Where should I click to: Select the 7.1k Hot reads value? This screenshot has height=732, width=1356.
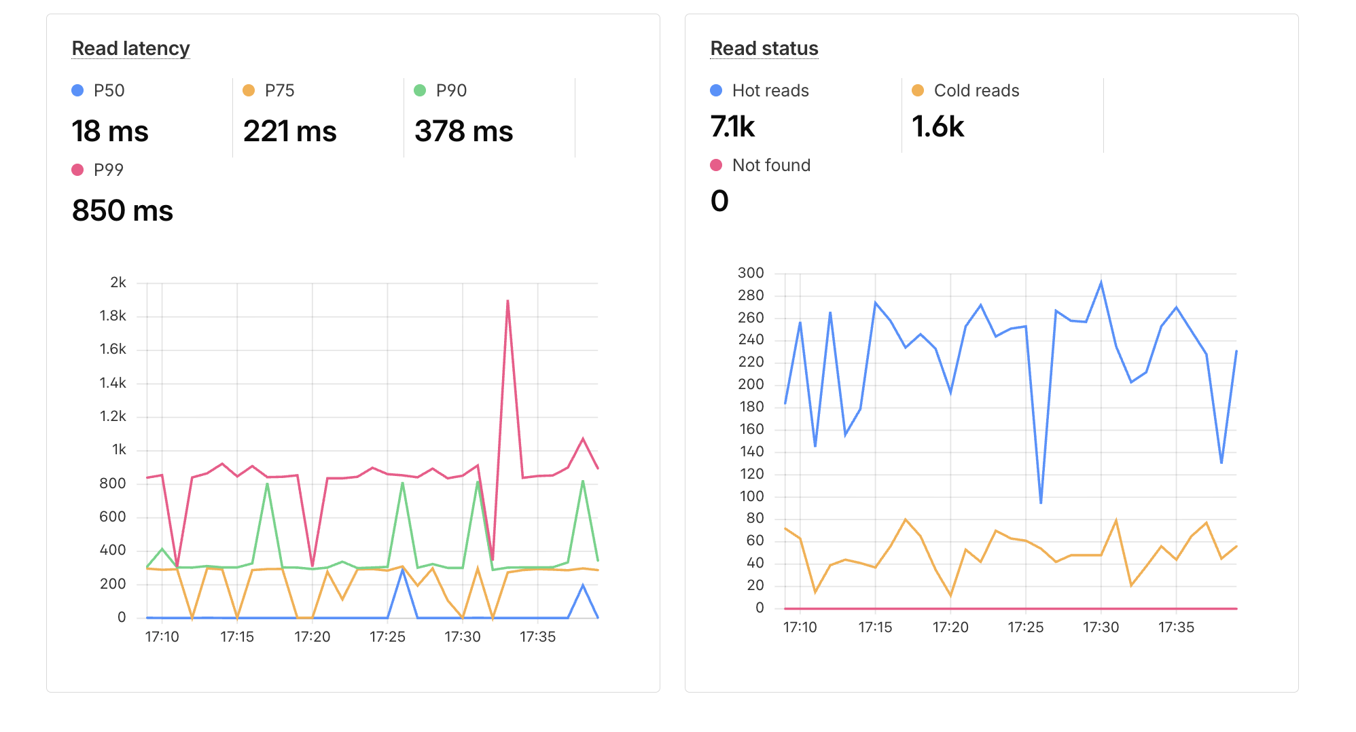(732, 126)
